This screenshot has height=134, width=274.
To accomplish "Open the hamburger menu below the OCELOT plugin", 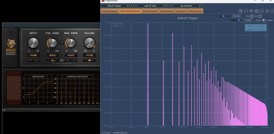I will [x=4, y=110].
